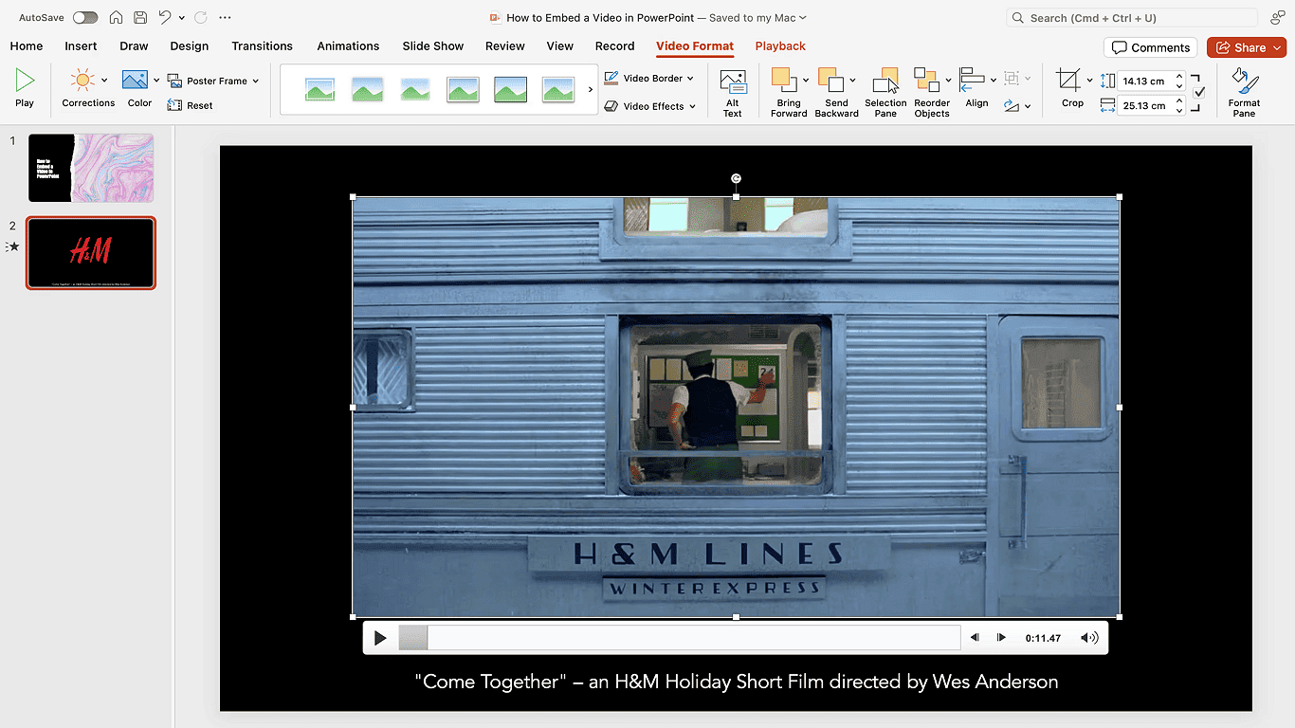Apply the third soft-edge video style

414,90
